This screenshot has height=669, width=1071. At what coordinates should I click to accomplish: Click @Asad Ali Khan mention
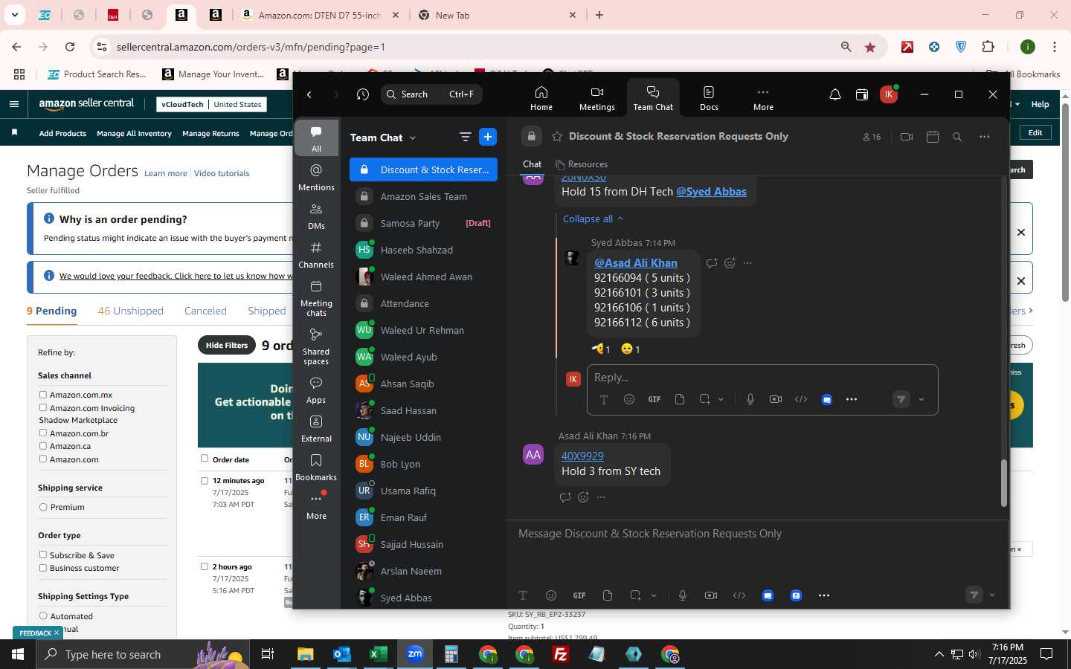(x=636, y=262)
